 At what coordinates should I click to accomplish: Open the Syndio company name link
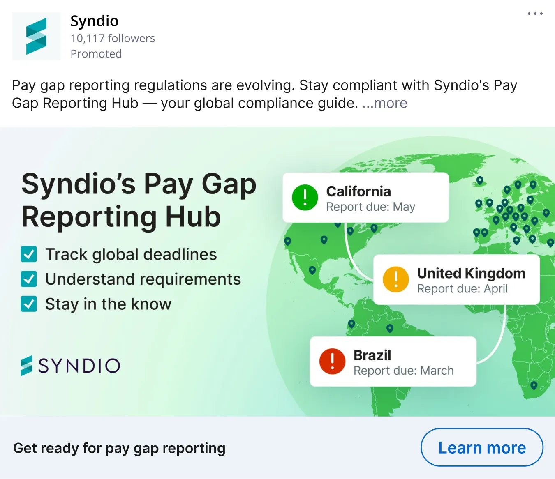pos(95,21)
